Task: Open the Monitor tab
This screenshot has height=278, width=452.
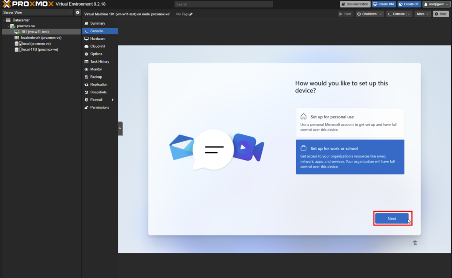Action: [100, 69]
